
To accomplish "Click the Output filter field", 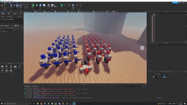I will [x=131, y=86].
